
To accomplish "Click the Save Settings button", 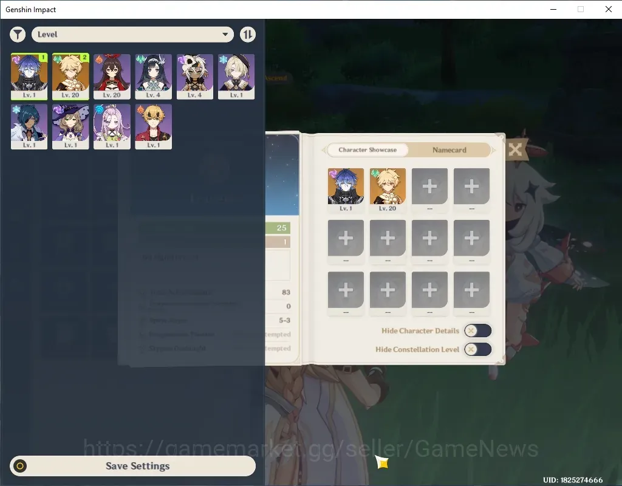I will 133,466.
